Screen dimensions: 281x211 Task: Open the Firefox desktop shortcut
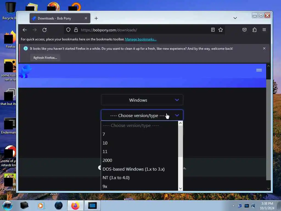(x=10, y=40)
